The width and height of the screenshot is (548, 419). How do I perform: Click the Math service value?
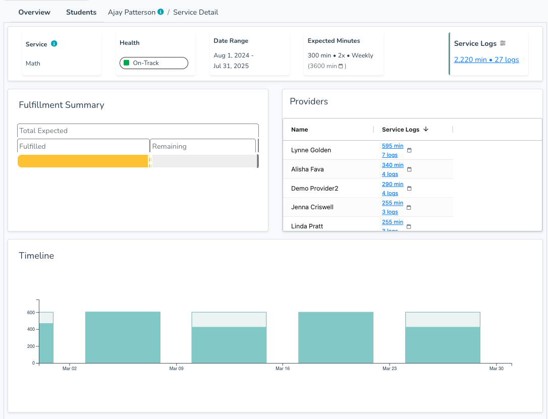point(33,64)
